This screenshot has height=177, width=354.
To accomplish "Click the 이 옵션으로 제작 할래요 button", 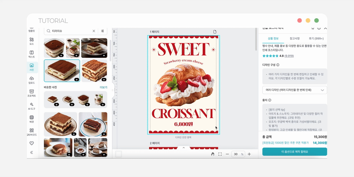I will click(x=294, y=152).
